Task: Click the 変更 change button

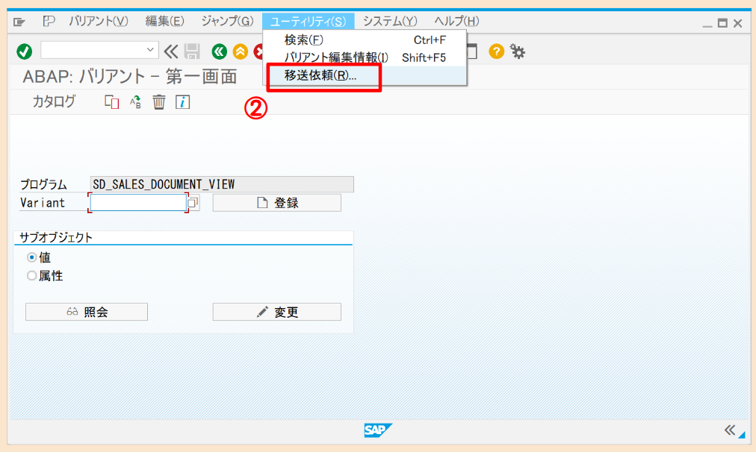Action: tap(276, 312)
